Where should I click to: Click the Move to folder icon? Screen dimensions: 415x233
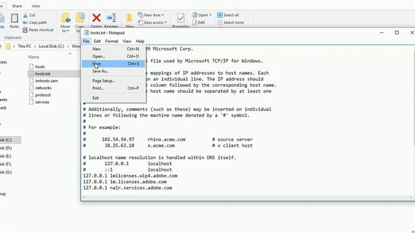(65, 18)
